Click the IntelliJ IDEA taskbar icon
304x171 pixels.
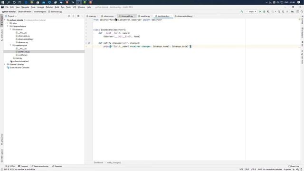click(79, 2)
